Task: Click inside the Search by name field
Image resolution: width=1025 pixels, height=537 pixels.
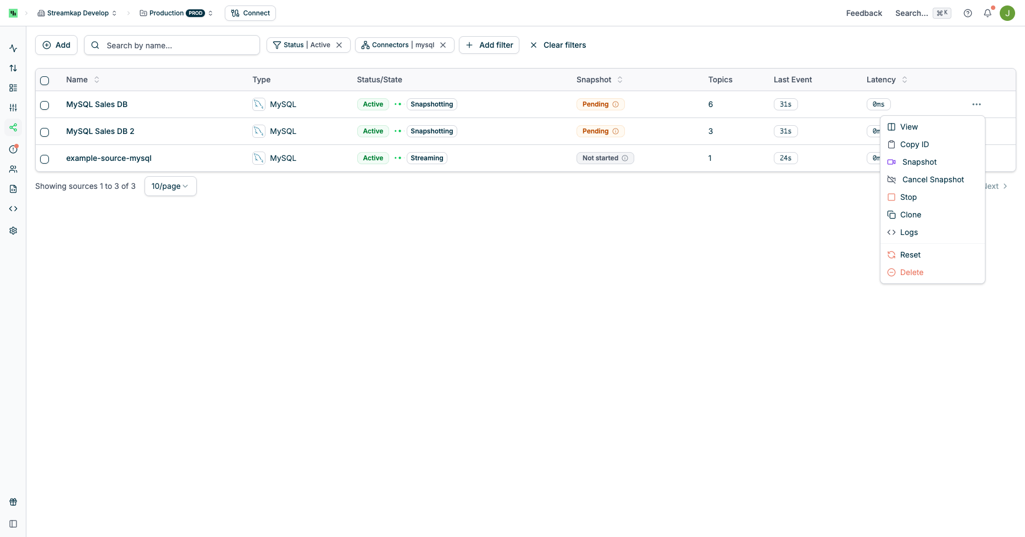Action: coord(171,45)
